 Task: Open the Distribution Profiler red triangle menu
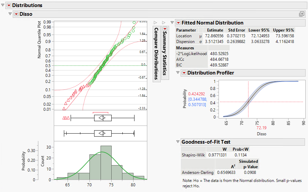(184, 73)
